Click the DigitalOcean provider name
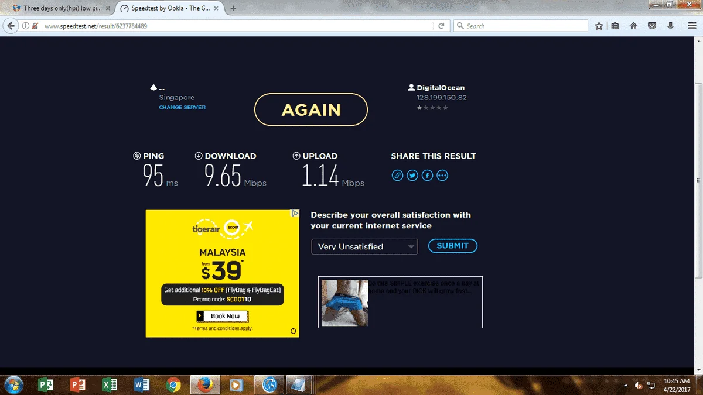Image resolution: width=703 pixels, height=395 pixels. pyautogui.click(x=441, y=88)
